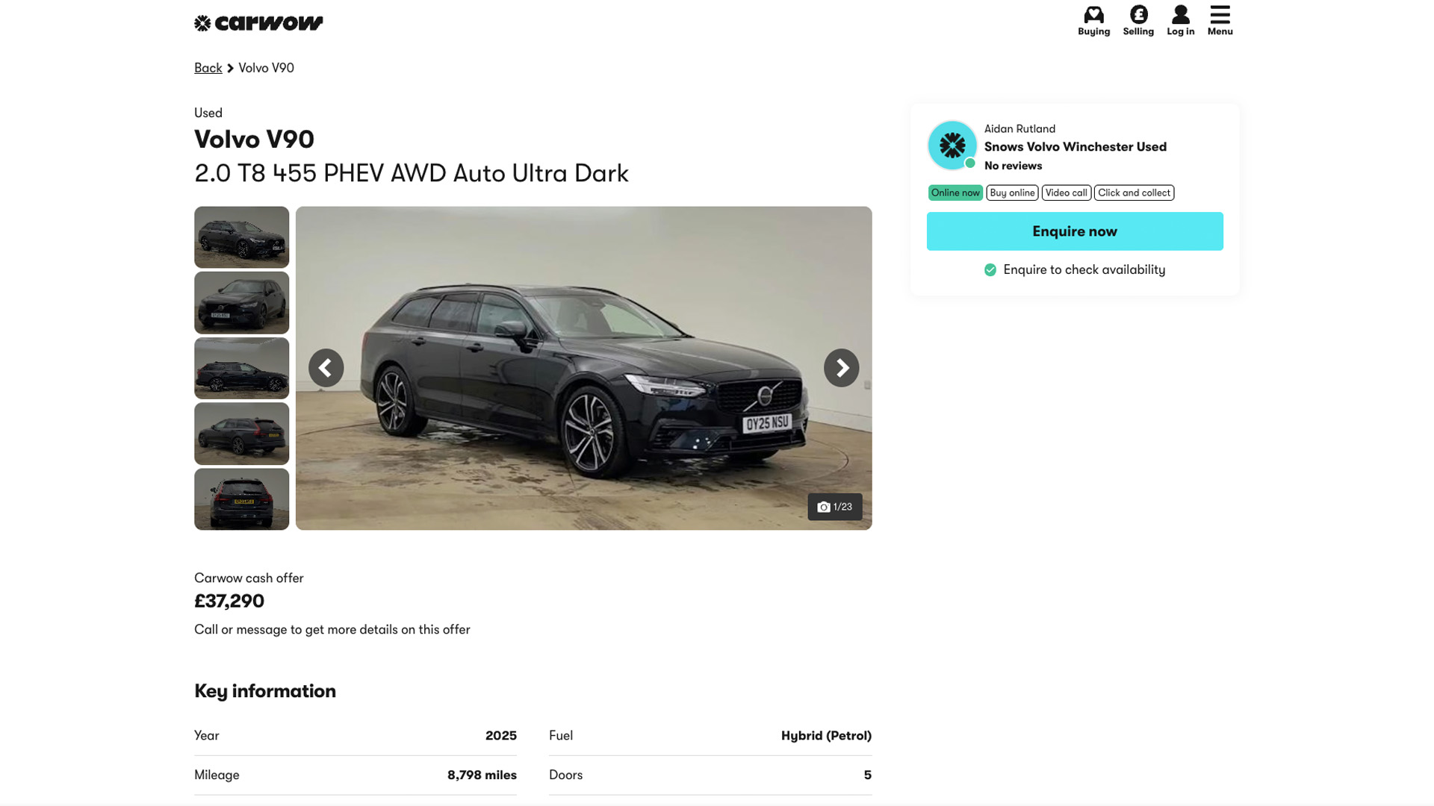The image size is (1434, 806).
Task: Click the Log in person icon
Action: pyautogui.click(x=1180, y=21)
